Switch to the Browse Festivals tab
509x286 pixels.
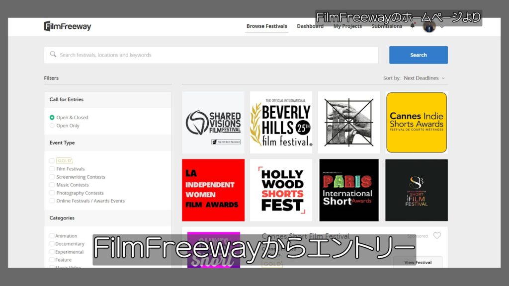266,26
